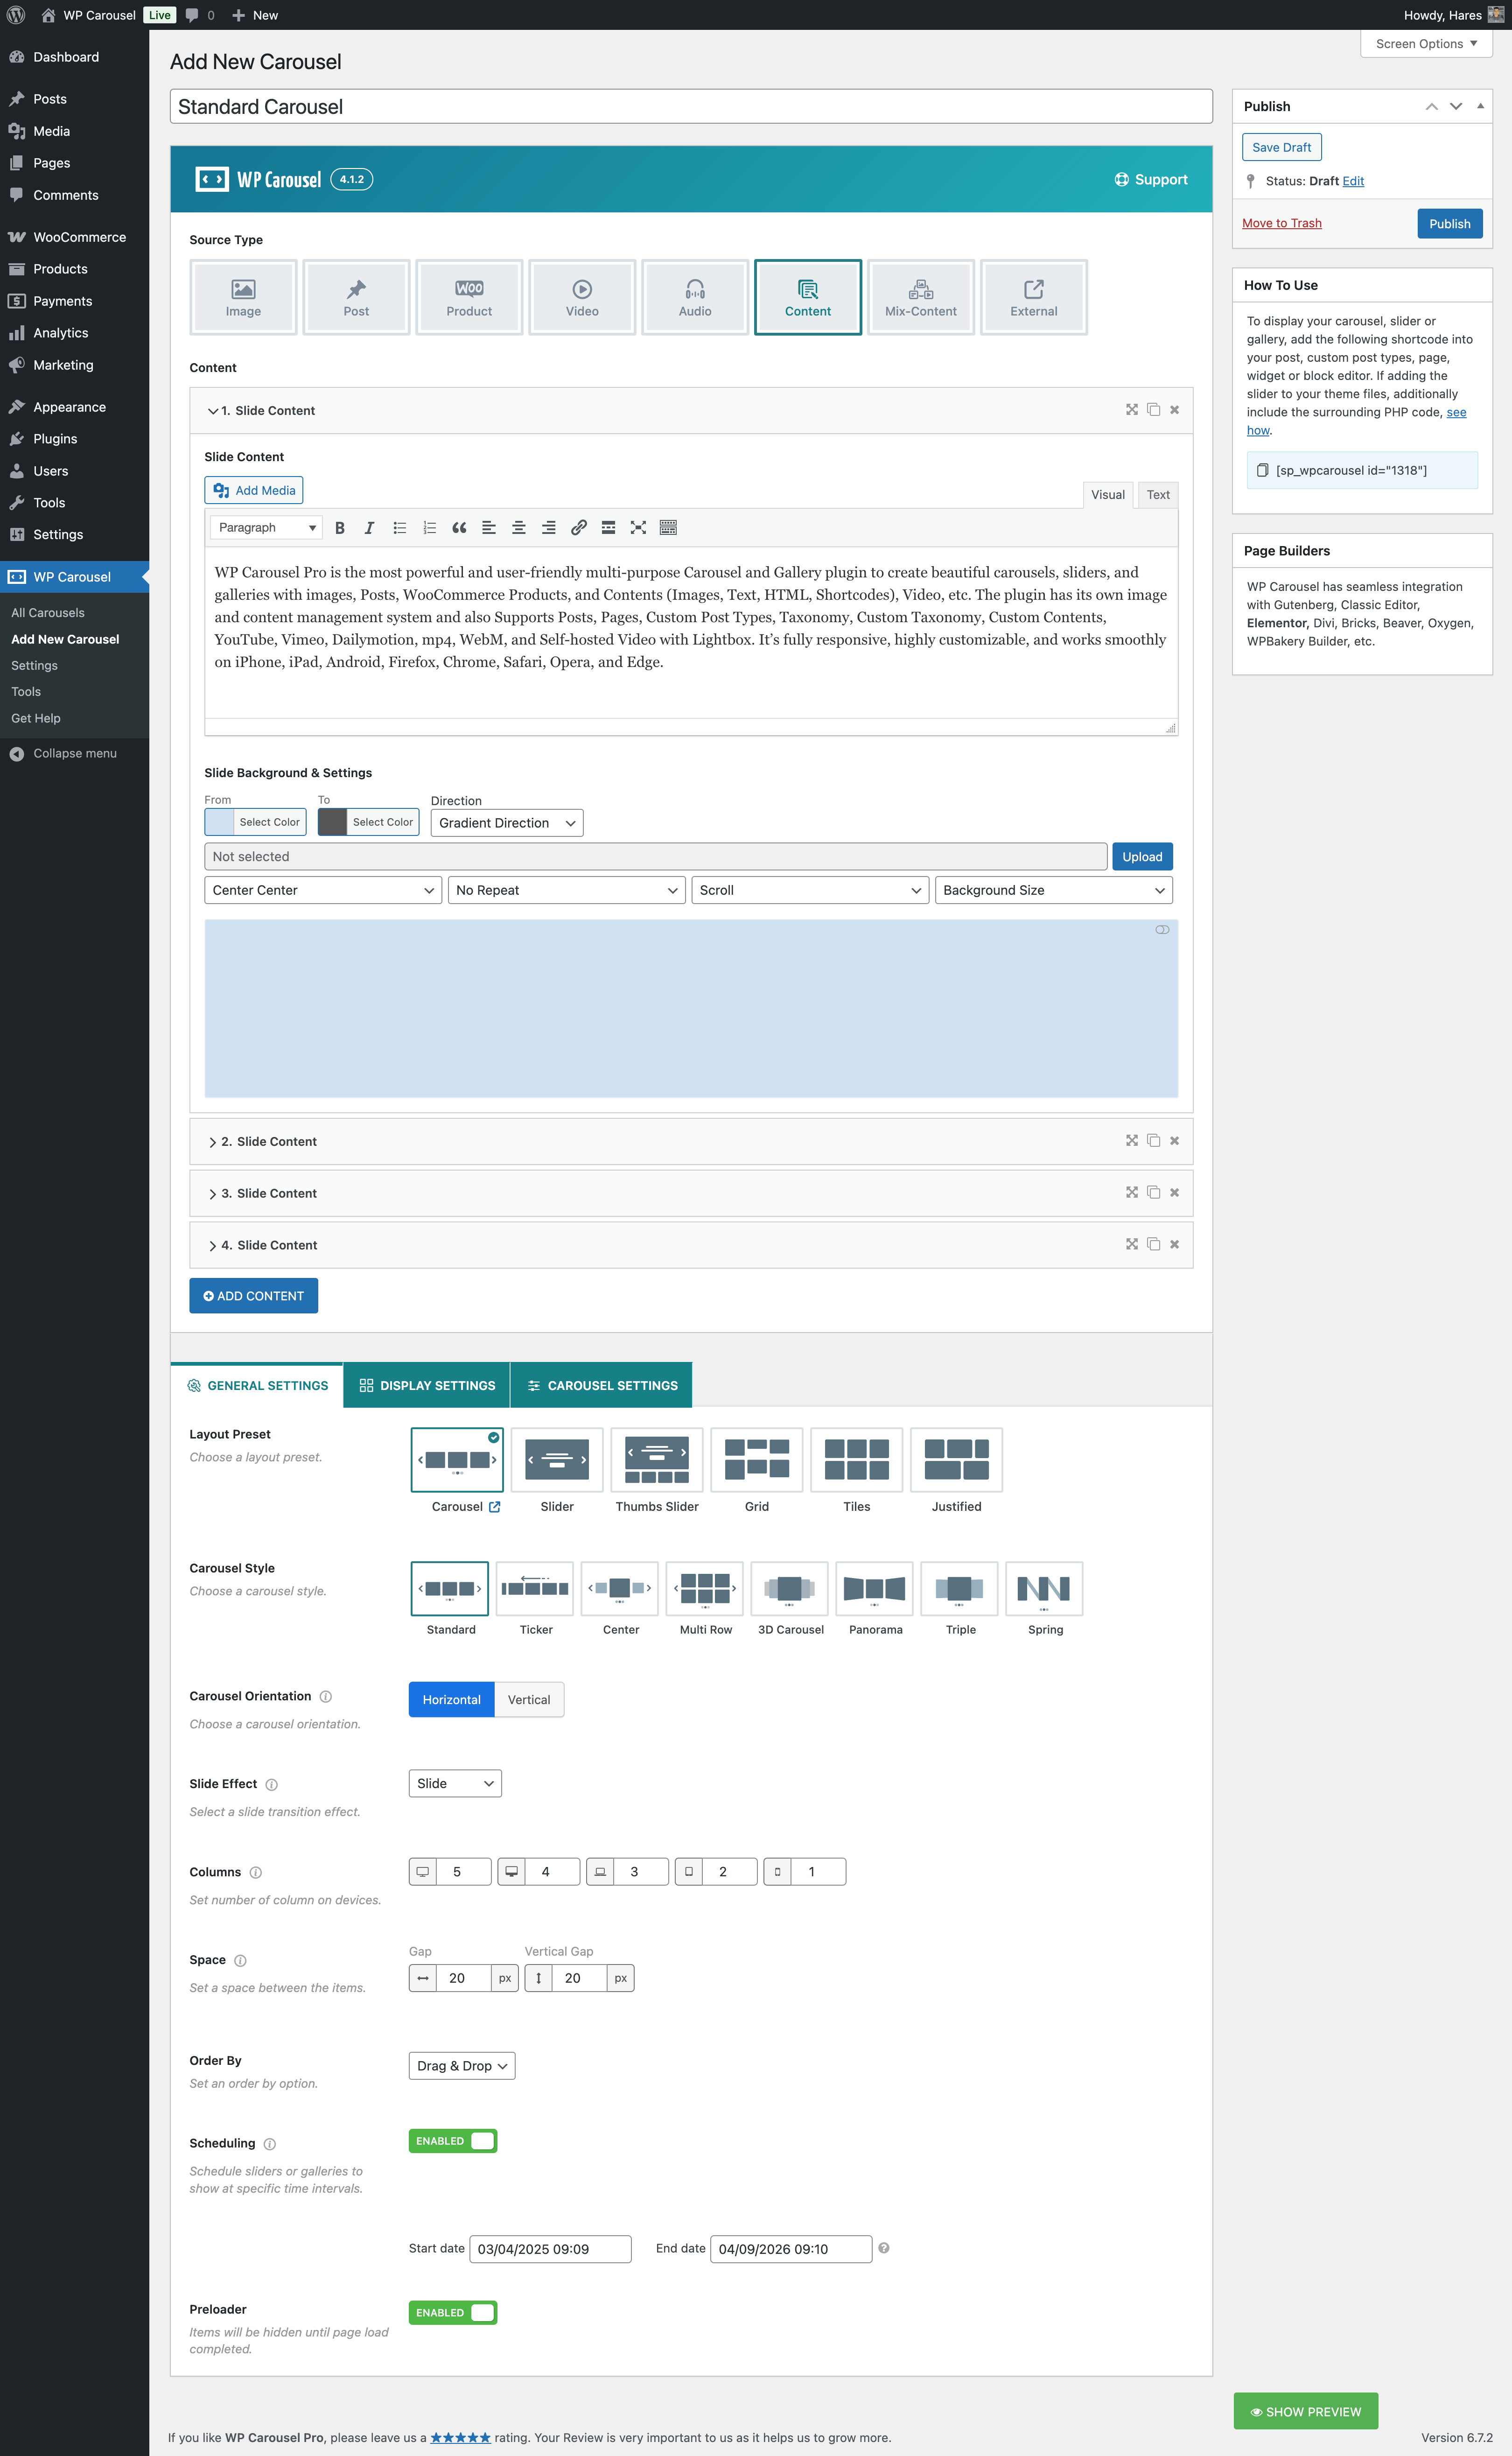Select the Mix-Content source type
The image size is (1512, 2456).
coord(921,297)
